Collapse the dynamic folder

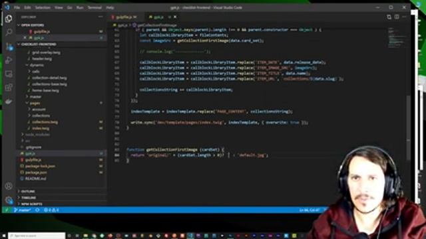click(x=37, y=65)
